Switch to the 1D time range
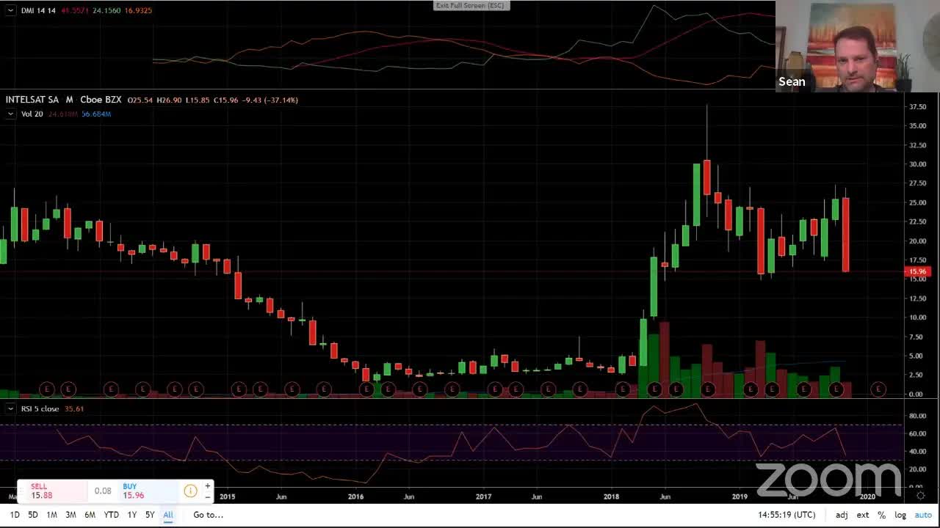Image resolution: width=940 pixels, height=528 pixels. [x=15, y=515]
